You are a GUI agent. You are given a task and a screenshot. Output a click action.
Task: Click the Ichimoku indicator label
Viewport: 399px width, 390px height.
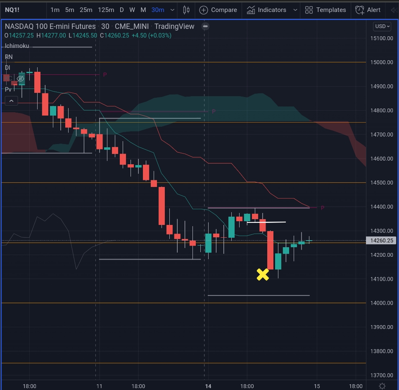(17, 46)
